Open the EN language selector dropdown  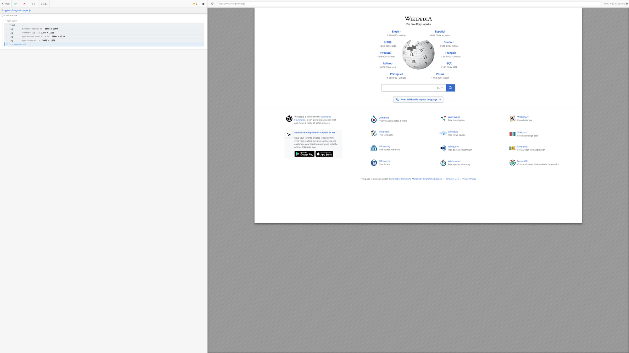pos(440,88)
